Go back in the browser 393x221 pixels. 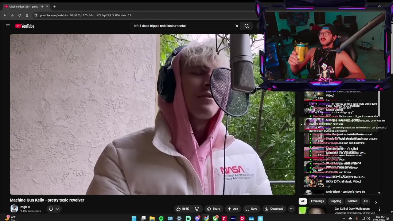click(x=5, y=15)
